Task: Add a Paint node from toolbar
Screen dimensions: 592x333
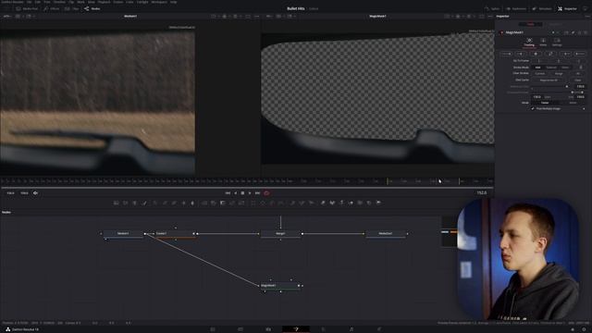Action: click(144, 203)
